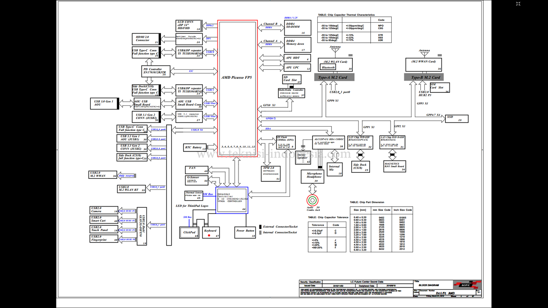Click the Keyboard block

211,233
